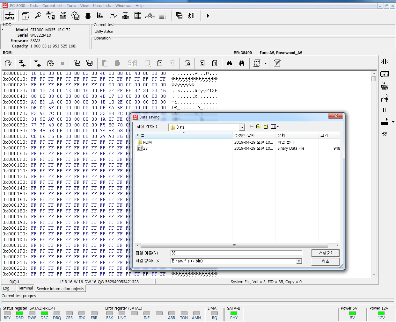
Task: Click the horizontal scrollbar in the file list
Action: pyautogui.click(x=234, y=245)
